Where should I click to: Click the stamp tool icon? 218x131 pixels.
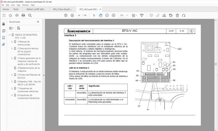[171, 15]
